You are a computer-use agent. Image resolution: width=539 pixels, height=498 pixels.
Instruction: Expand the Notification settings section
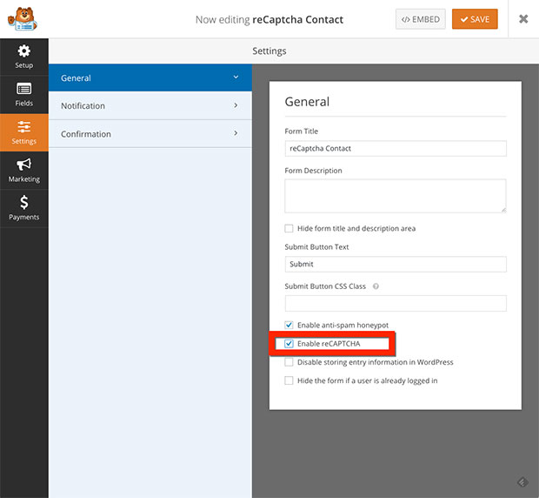(x=236, y=105)
